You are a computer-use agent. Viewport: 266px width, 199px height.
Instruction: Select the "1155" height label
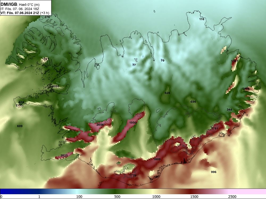(x=19, y=105)
